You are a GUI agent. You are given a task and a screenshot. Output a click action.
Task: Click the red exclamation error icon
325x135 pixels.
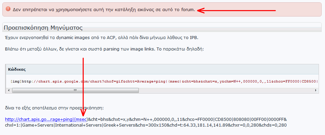pos(8,9)
